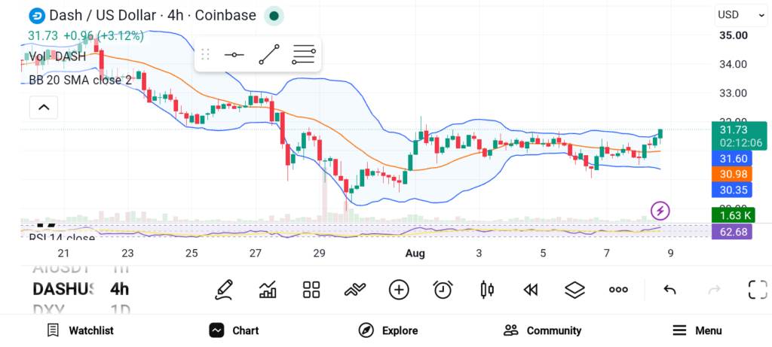
Task: Select the trend line drawing tool
Action: (269, 54)
